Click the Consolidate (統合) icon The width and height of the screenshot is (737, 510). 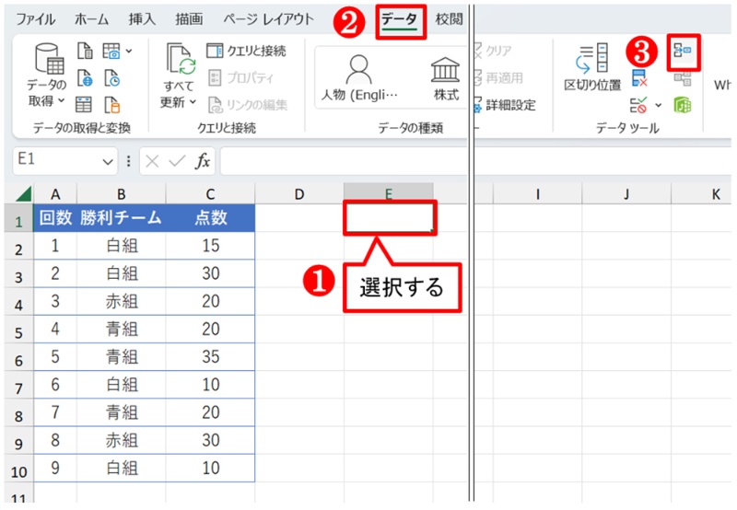(x=683, y=51)
